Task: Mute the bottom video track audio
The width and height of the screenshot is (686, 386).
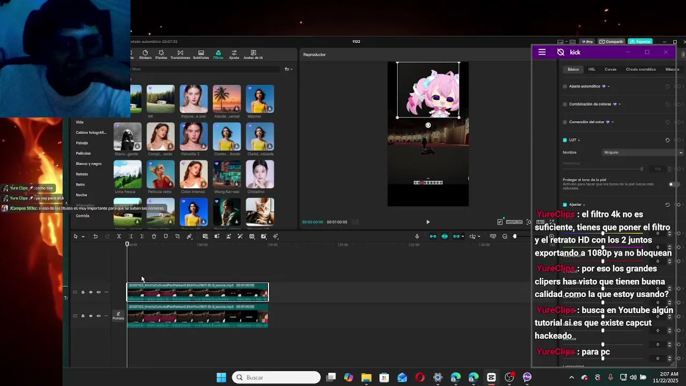Action: click(x=99, y=316)
